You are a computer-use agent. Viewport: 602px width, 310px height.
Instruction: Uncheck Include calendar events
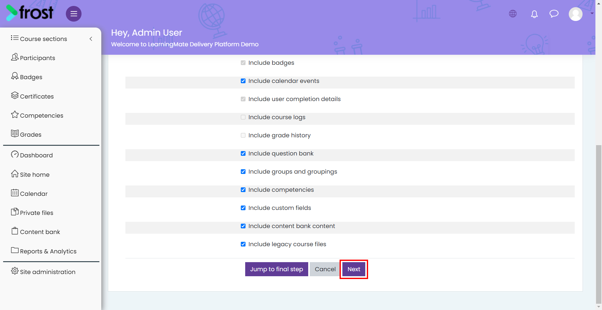[x=243, y=81]
